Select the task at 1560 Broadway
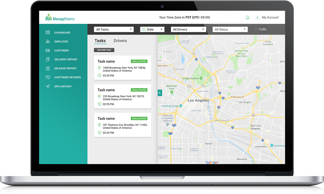 pyautogui.click(x=122, y=68)
